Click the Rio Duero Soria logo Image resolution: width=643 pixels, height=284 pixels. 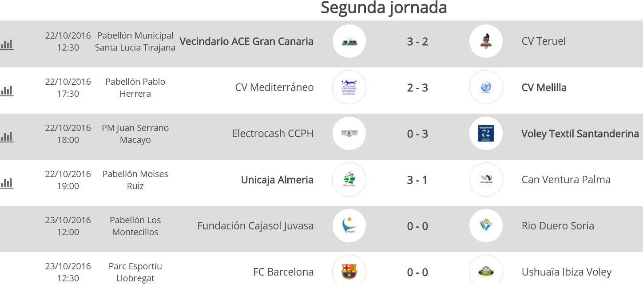coord(486,226)
